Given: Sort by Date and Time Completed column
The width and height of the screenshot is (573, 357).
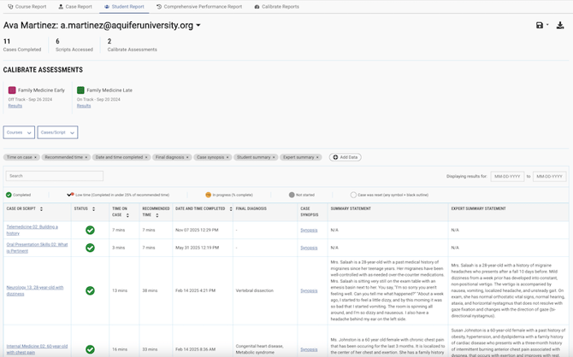Looking at the screenshot, I should pos(231,208).
